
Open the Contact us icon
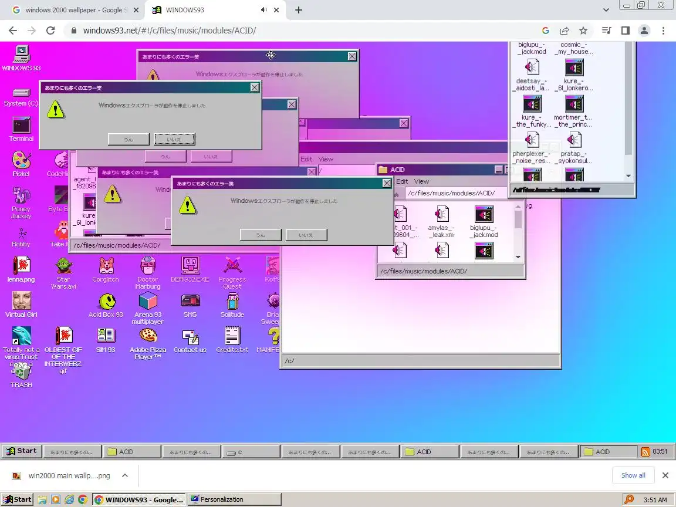(x=190, y=340)
